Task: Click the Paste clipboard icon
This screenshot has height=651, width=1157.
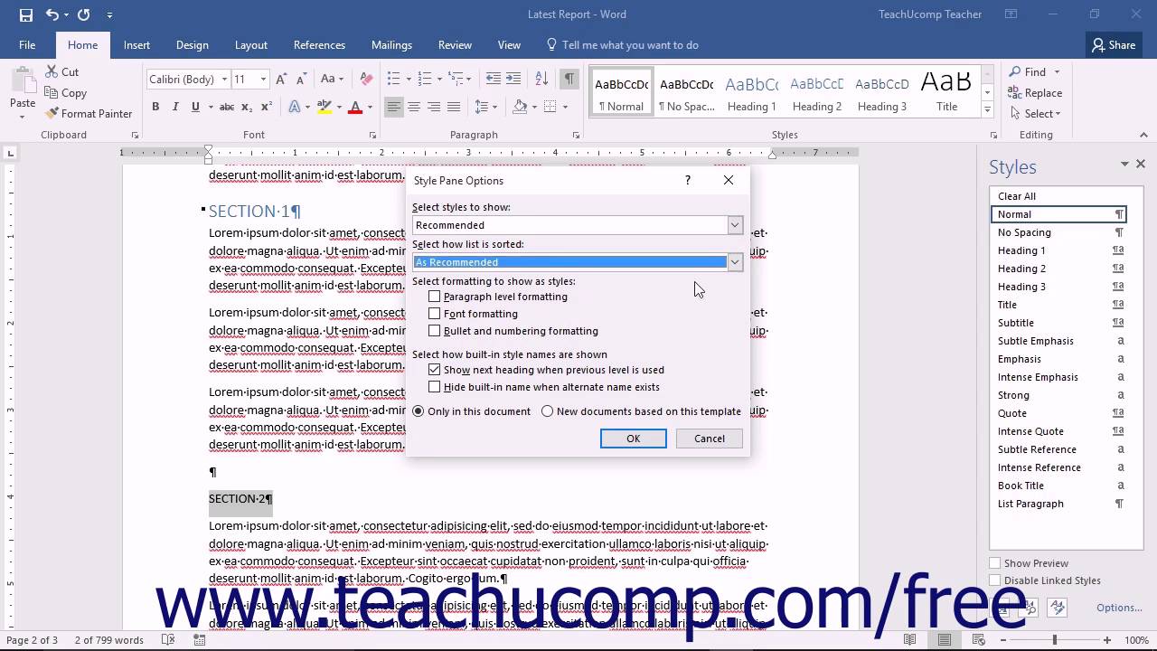Action: click(23, 81)
